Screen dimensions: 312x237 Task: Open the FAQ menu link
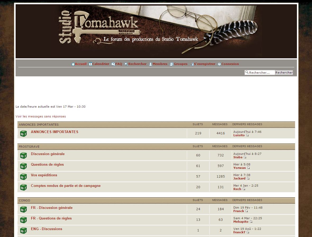coord(119,64)
